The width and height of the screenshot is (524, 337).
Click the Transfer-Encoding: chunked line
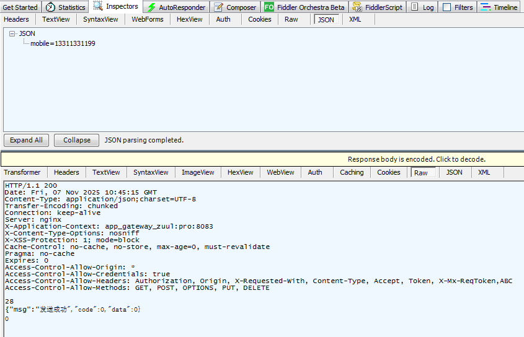(61, 206)
